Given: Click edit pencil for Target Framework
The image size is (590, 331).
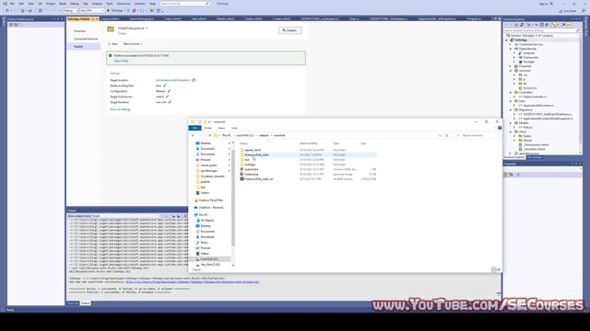Looking at the screenshot, I should pos(168,97).
